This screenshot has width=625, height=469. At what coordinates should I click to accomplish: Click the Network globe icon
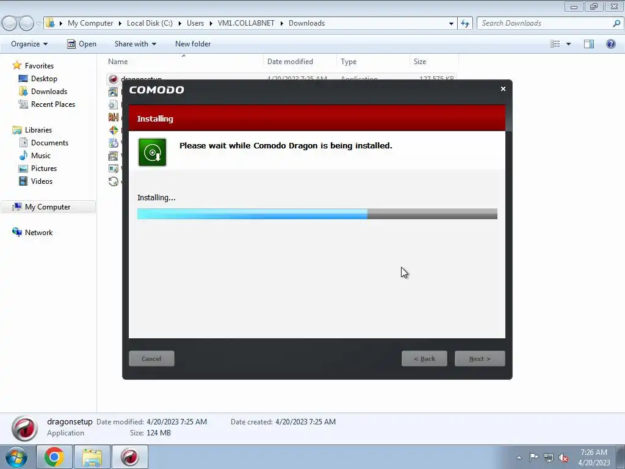17,232
